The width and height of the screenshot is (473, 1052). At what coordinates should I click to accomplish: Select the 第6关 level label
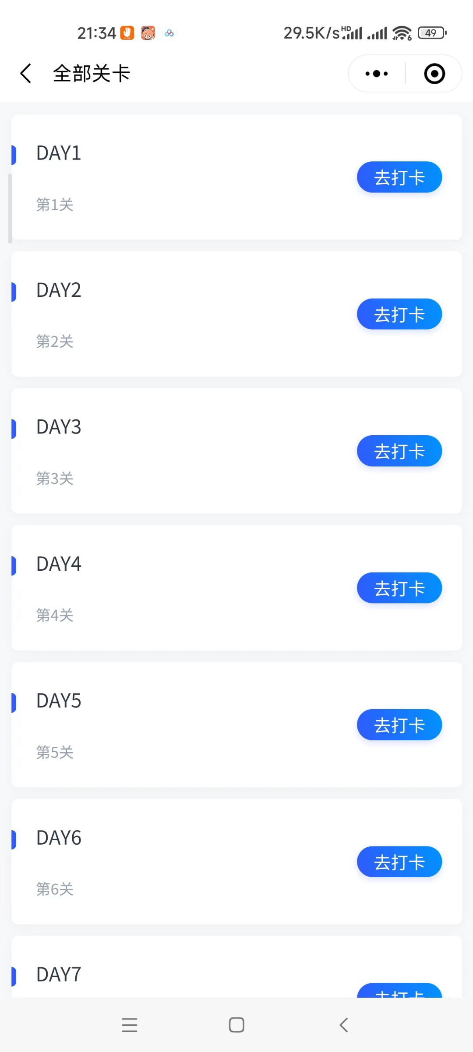[x=55, y=889]
